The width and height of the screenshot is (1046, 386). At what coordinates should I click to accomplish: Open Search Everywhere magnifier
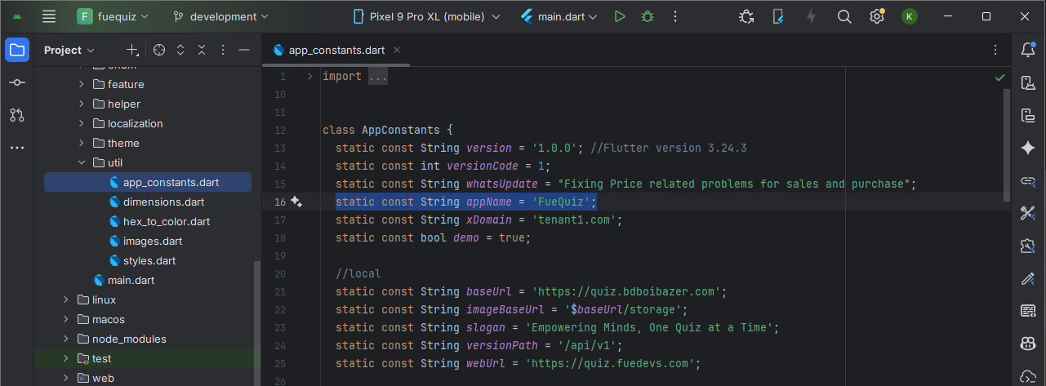coord(844,16)
